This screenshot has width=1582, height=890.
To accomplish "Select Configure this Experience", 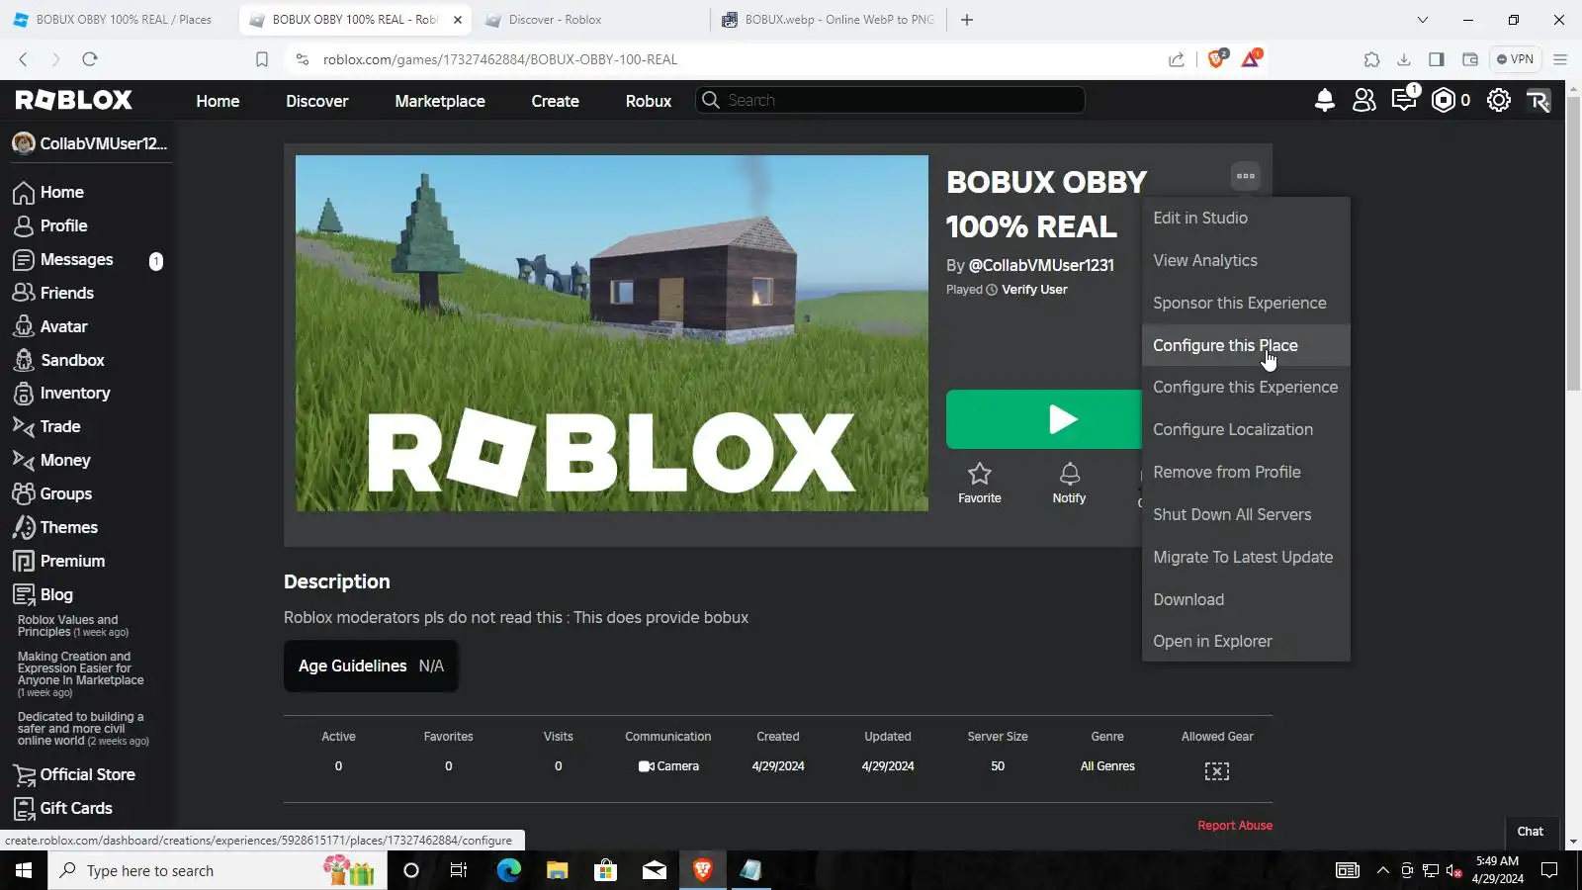I will coord(1246,387).
